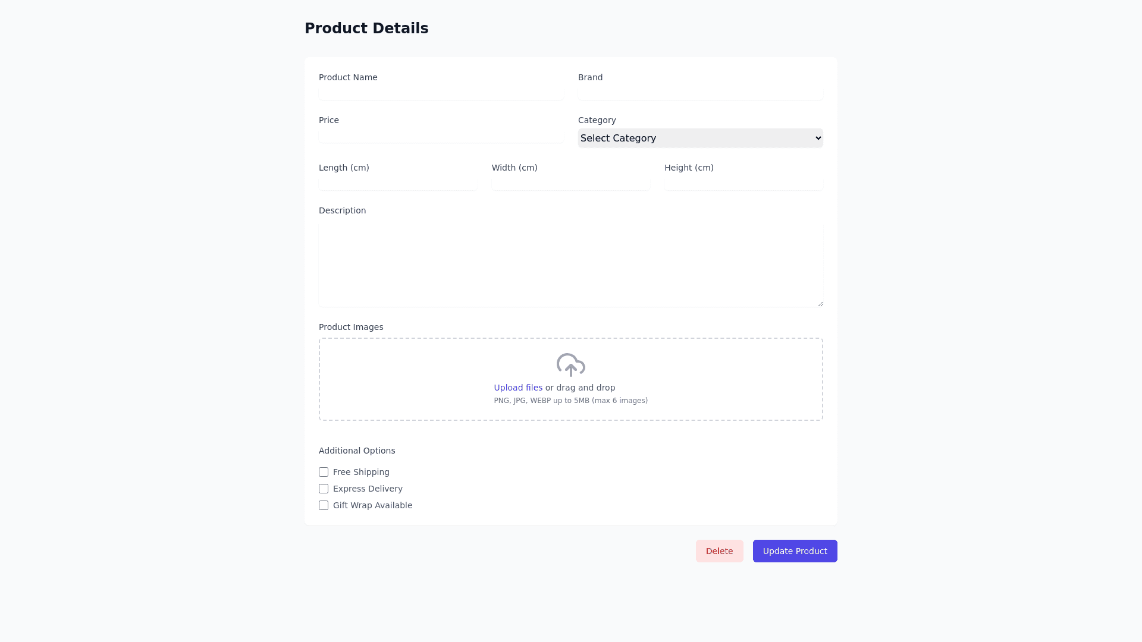Viewport: 1142px width, 642px height.
Task: Focus the Product Name input field
Action: 441,93
